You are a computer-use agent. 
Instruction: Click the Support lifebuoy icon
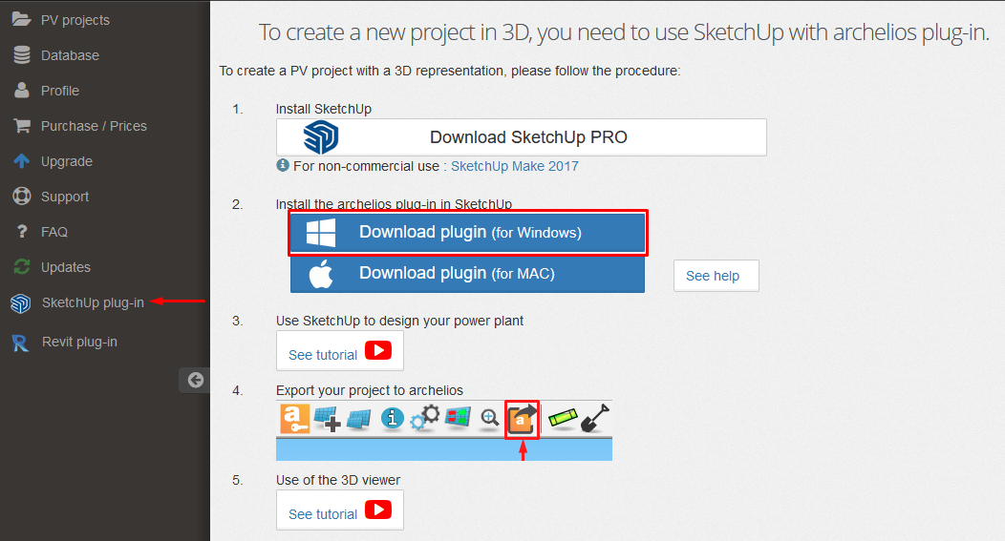tap(22, 196)
